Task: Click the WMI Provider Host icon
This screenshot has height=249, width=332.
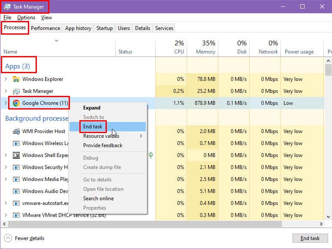Action: pos(16,131)
